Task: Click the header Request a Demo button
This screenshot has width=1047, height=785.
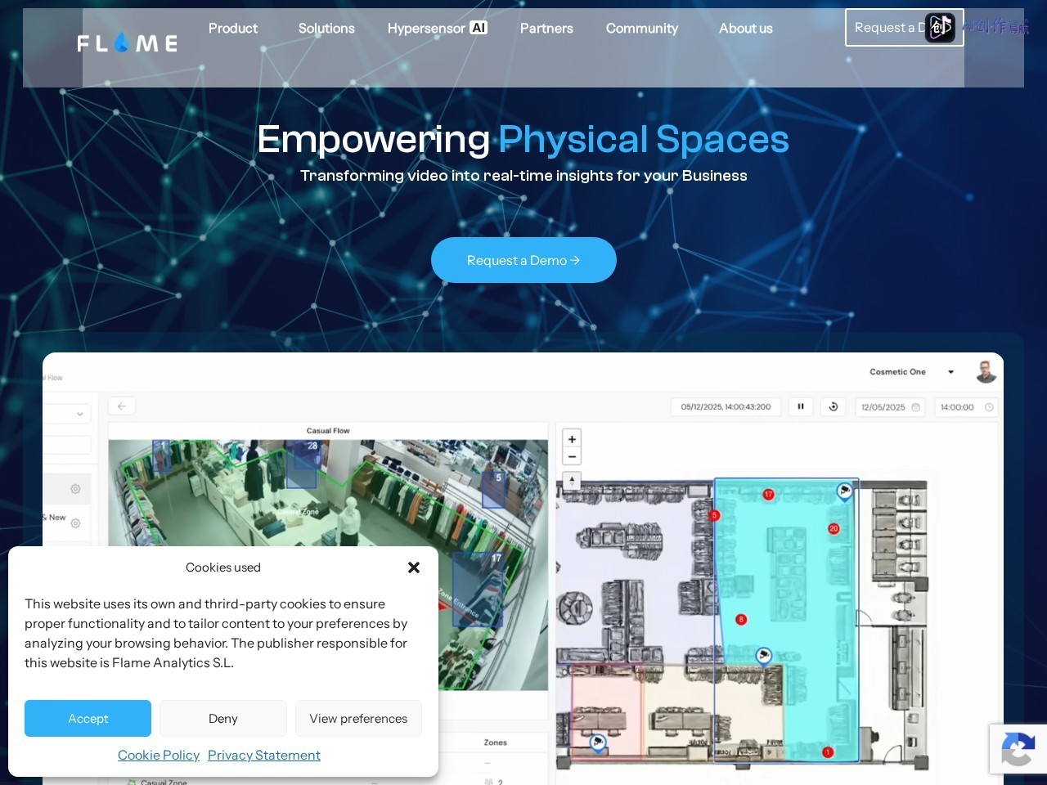Action: tap(904, 28)
